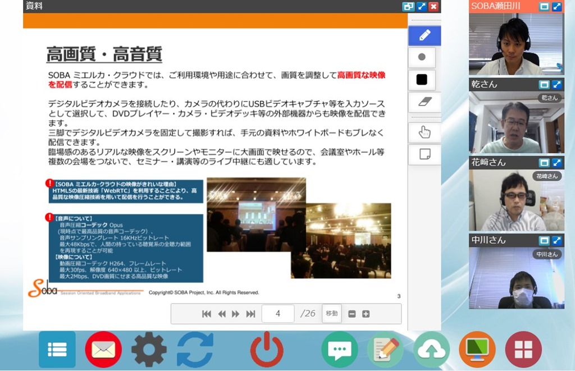The height and width of the screenshot is (371, 575).
Task: Jump to the last slide
Action: pyautogui.click(x=251, y=314)
